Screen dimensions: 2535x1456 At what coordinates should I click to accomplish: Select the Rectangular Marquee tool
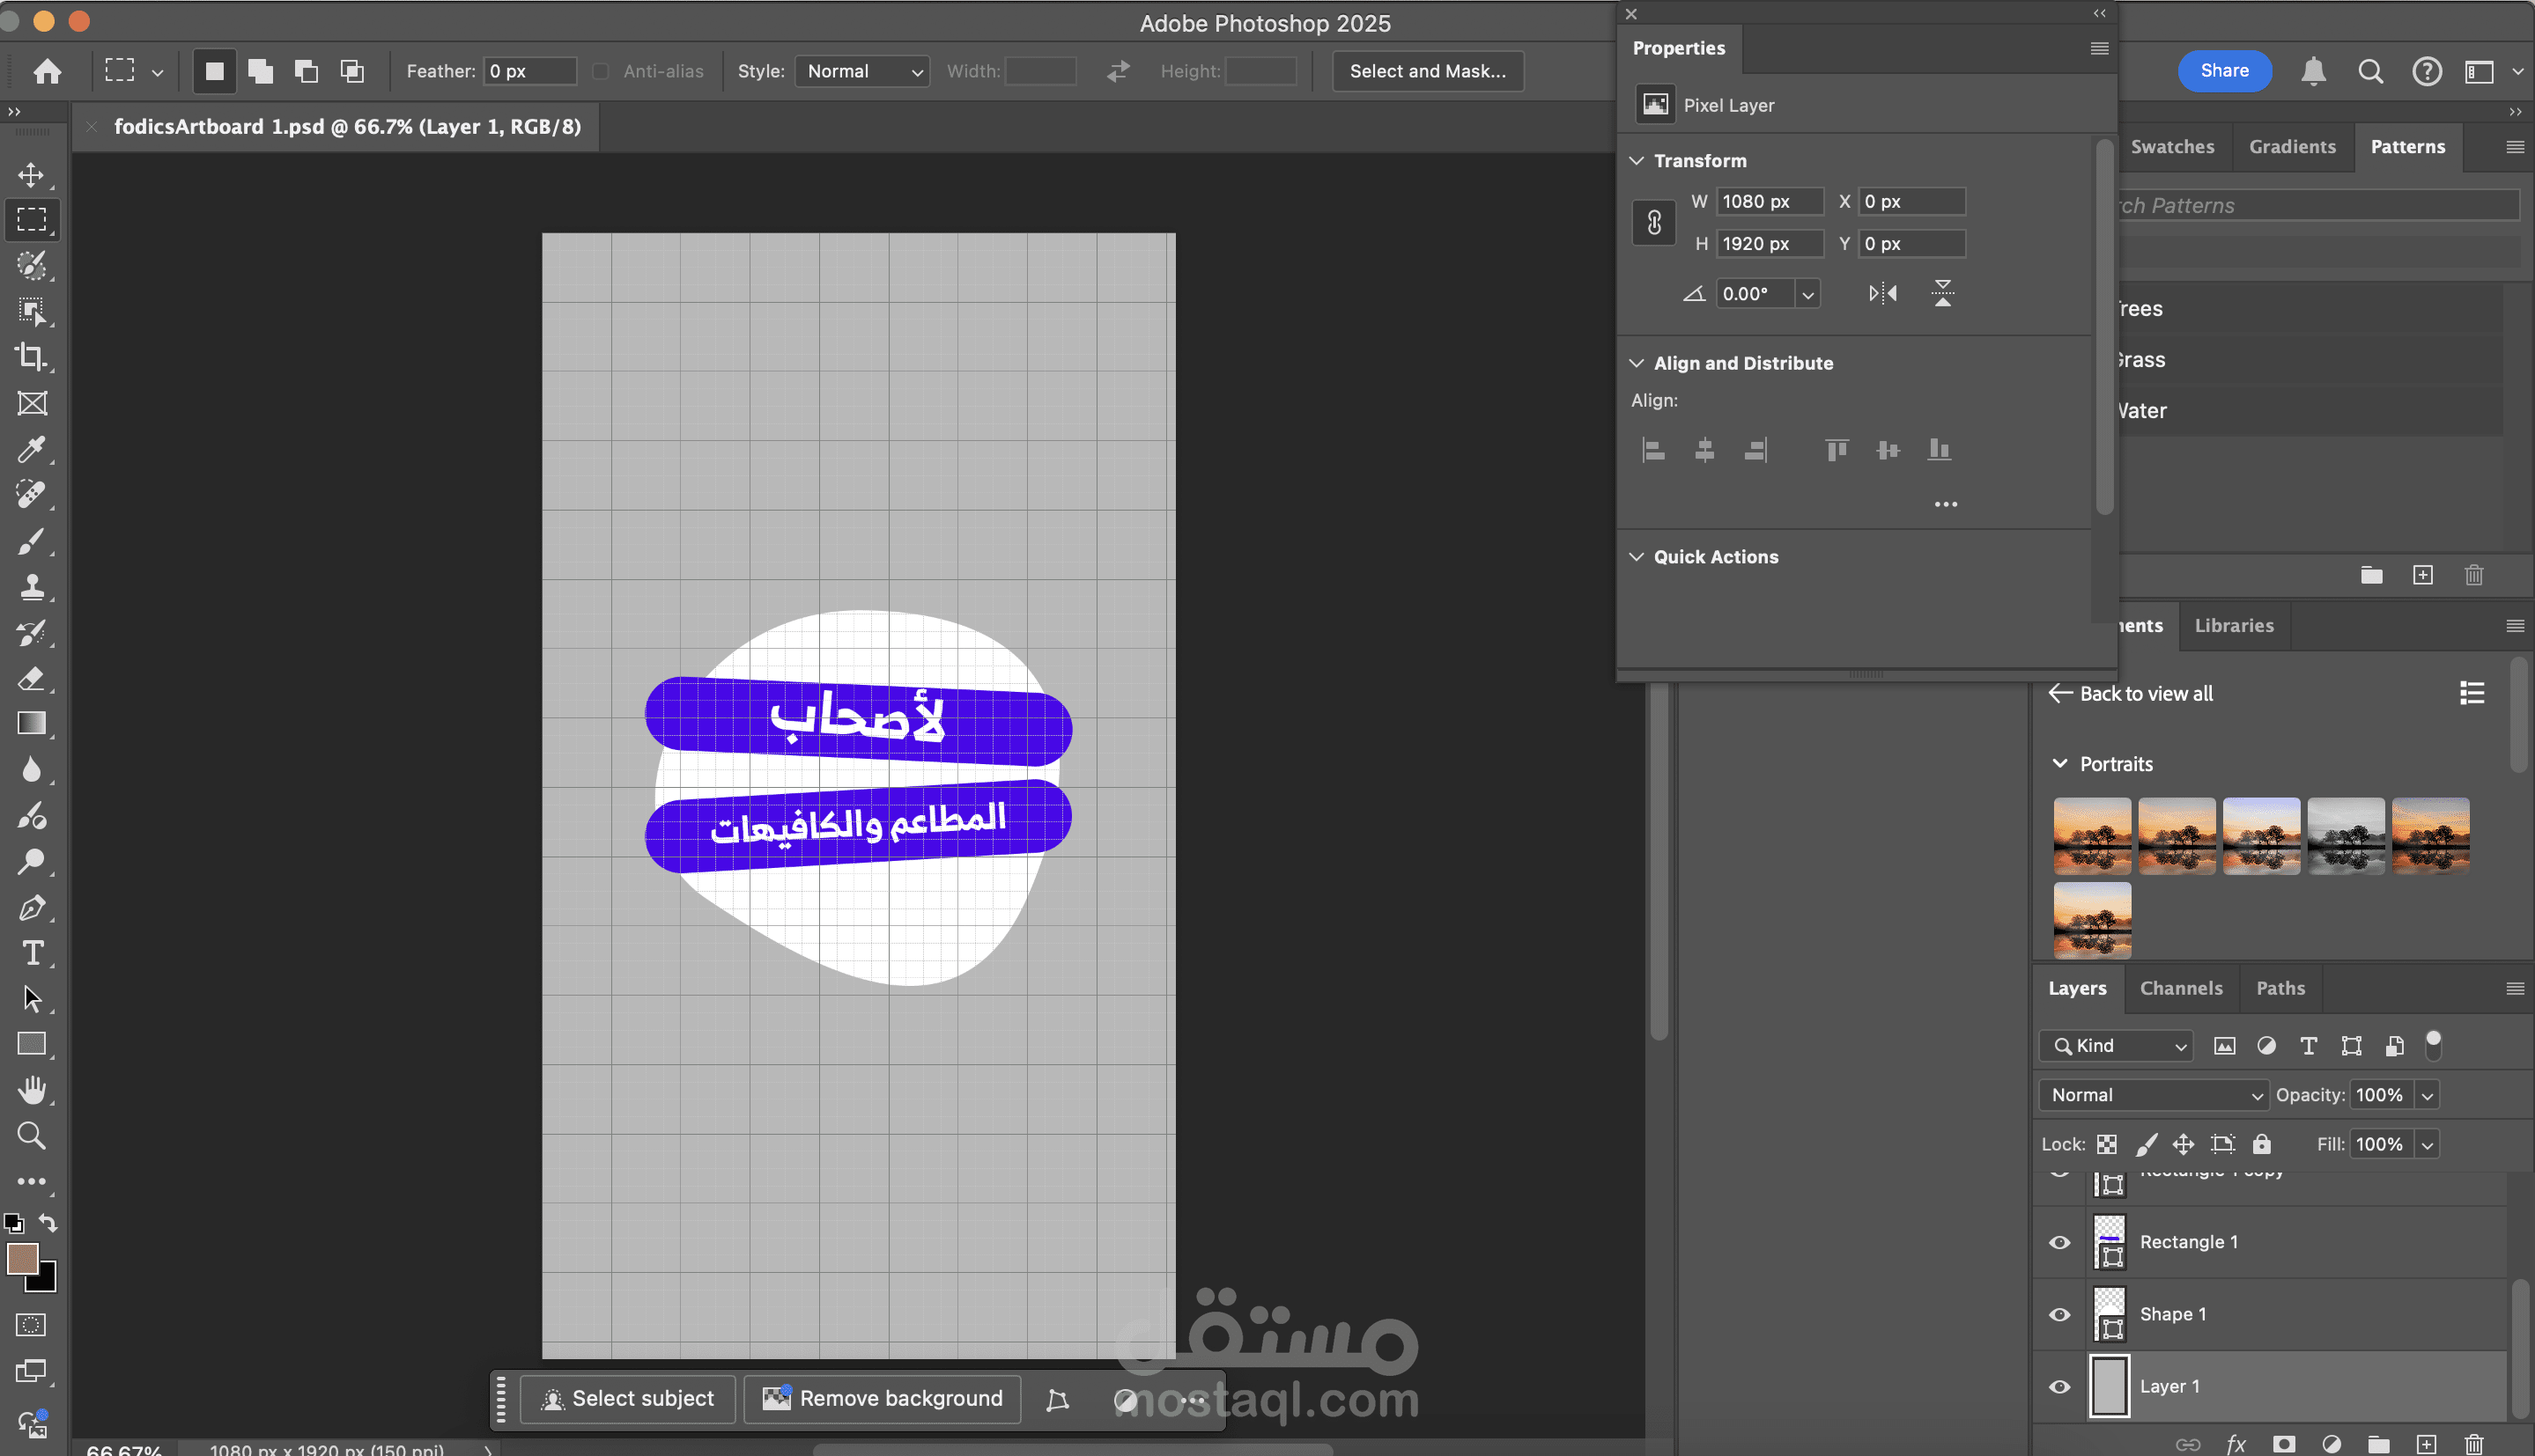(x=31, y=220)
